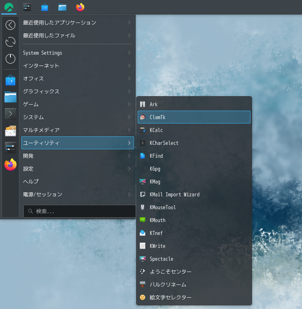Click the KWrite text label
Viewport: 302px width, 309px height.
pyautogui.click(x=157, y=246)
